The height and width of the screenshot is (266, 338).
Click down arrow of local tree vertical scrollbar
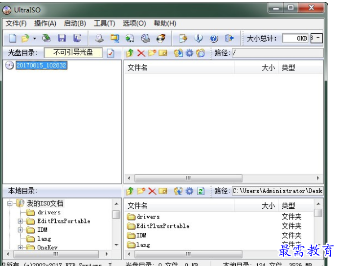(116, 245)
